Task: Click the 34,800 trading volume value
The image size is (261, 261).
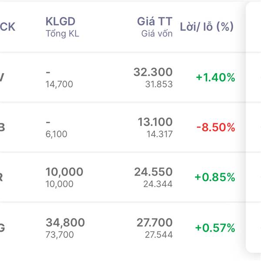Action: coord(65,223)
